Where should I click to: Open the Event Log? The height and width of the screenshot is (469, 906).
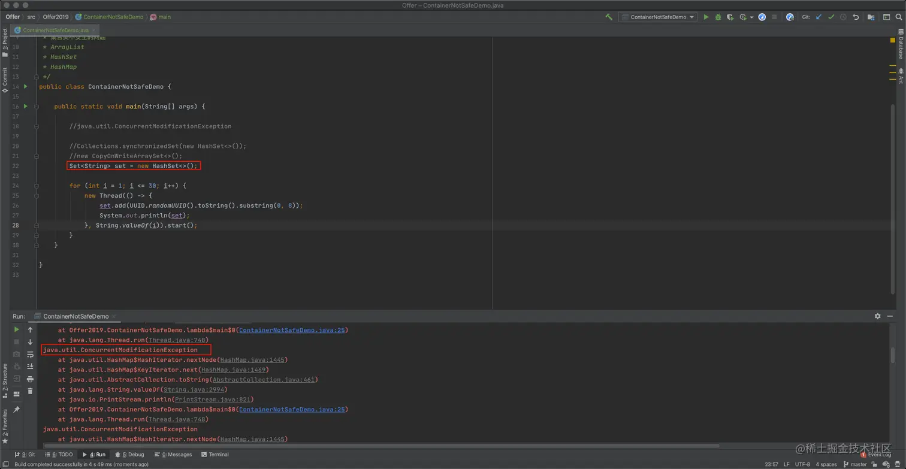pos(876,455)
